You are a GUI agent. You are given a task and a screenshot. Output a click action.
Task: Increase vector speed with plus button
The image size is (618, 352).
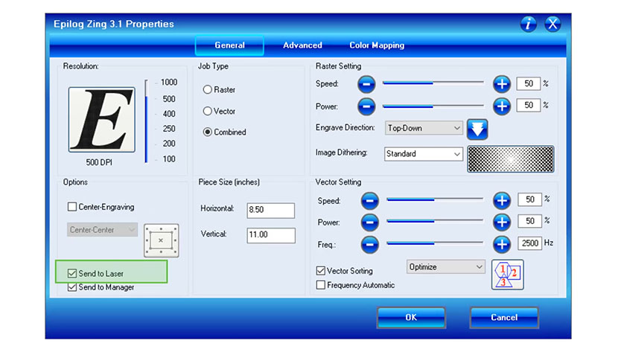(x=502, y=200)
